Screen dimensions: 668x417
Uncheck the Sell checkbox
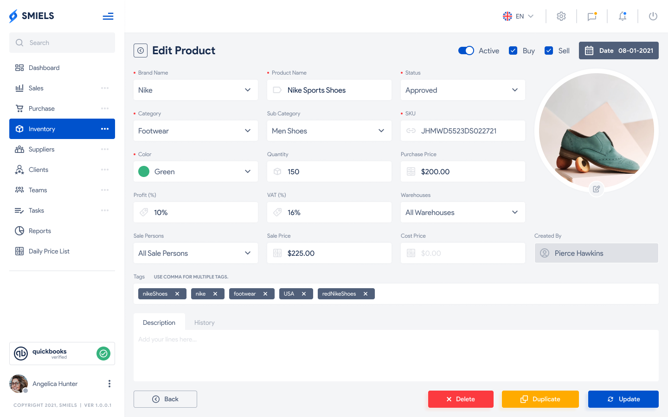click(x=549, y=51)
